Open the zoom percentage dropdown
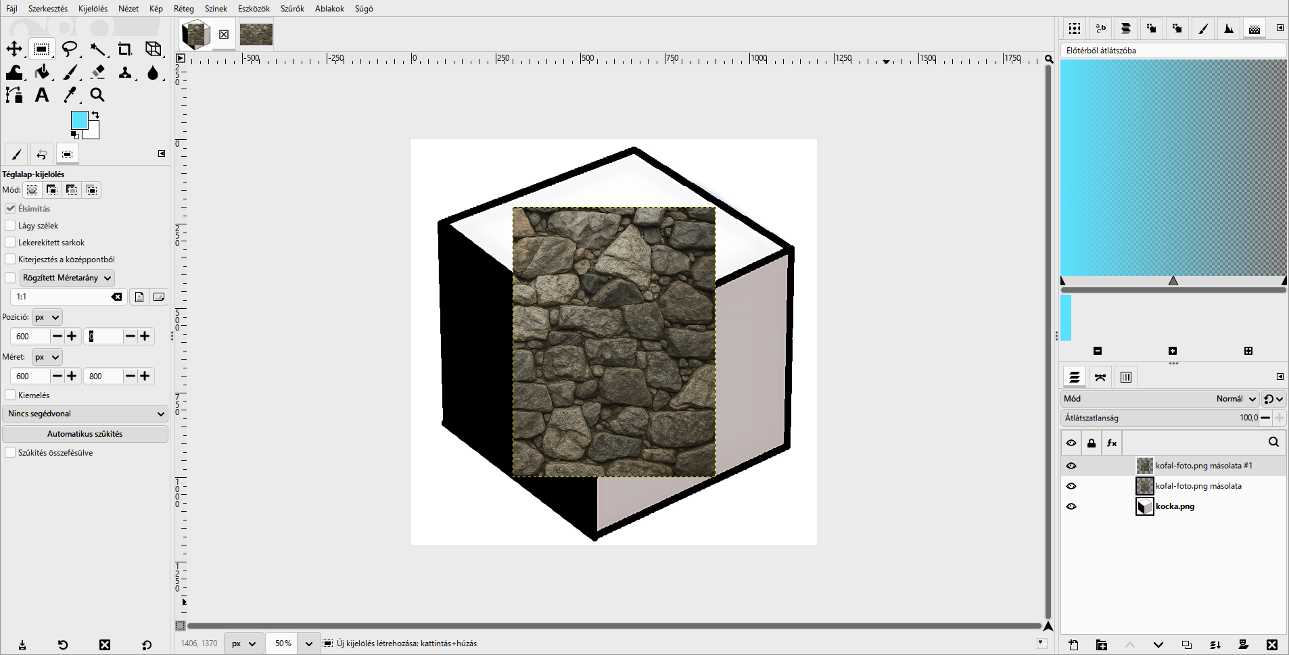Image resolution: width=1289 pixels, height=655 pixels. tap(309, 644)
